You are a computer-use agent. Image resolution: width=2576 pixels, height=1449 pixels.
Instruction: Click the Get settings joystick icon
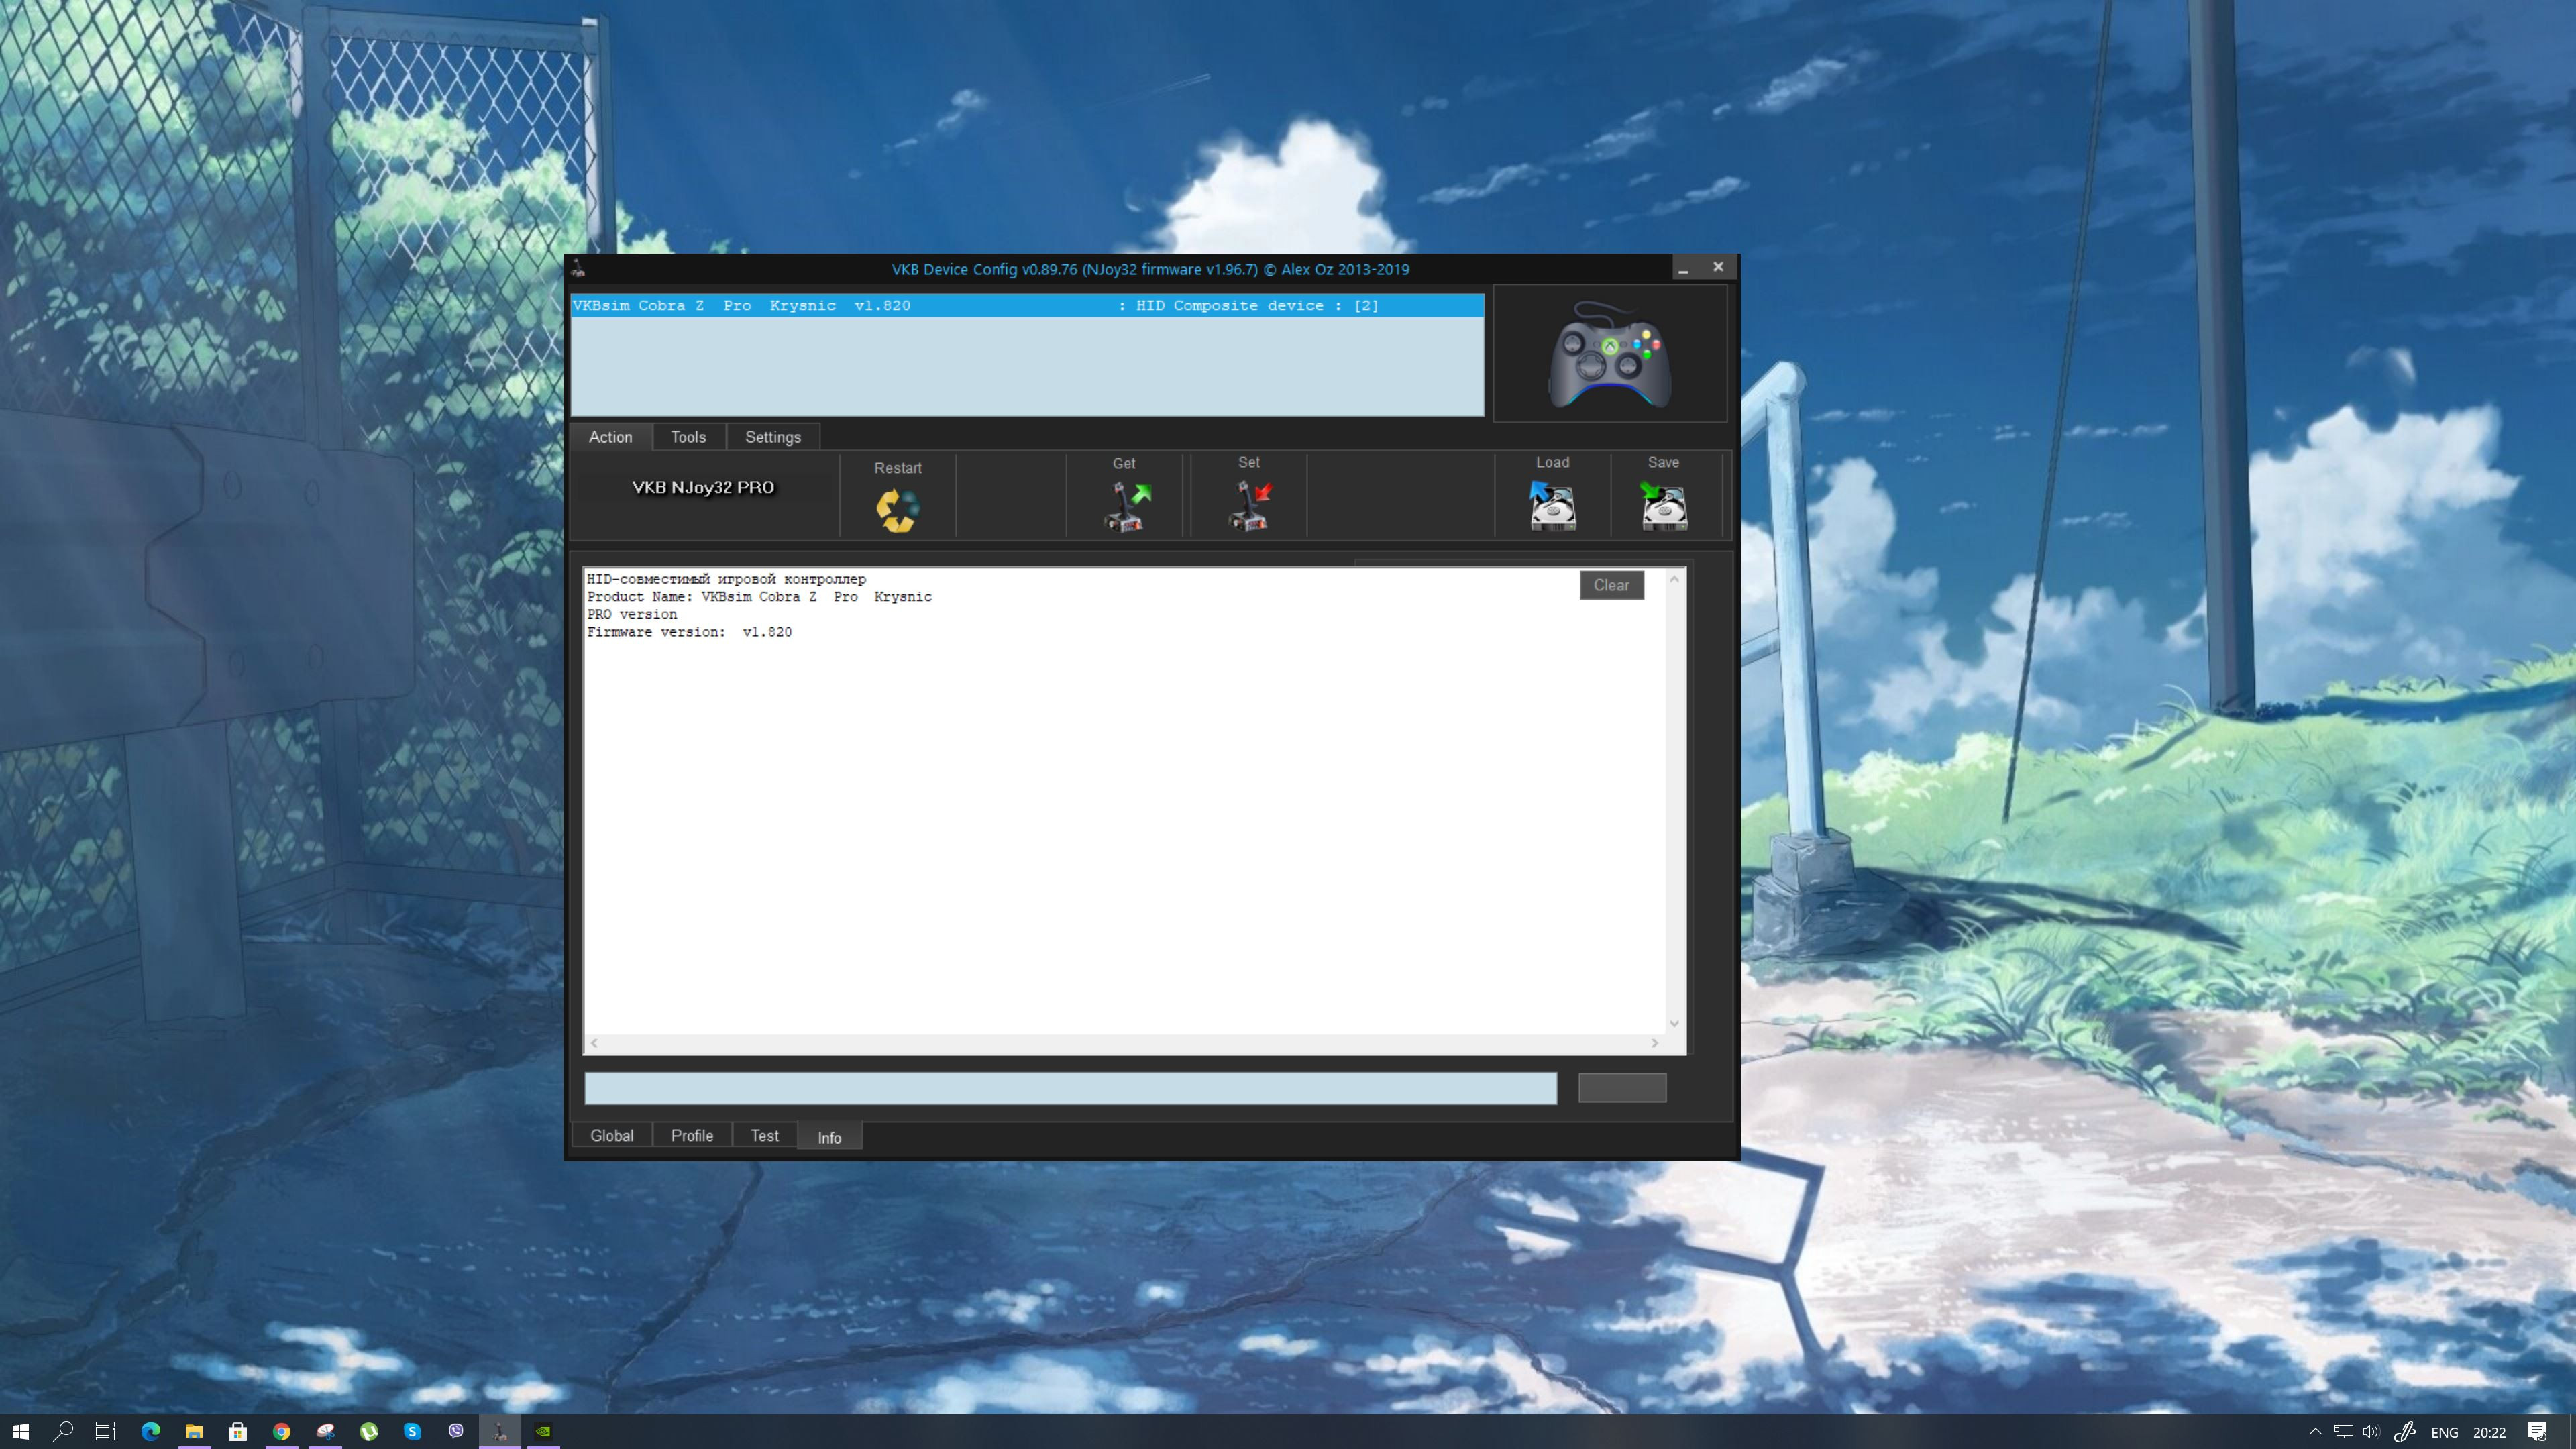point(1126,506)
